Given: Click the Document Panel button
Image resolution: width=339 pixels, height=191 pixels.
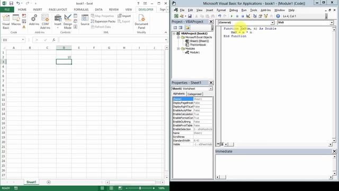Looking at the screenshot, I should 141,22.
